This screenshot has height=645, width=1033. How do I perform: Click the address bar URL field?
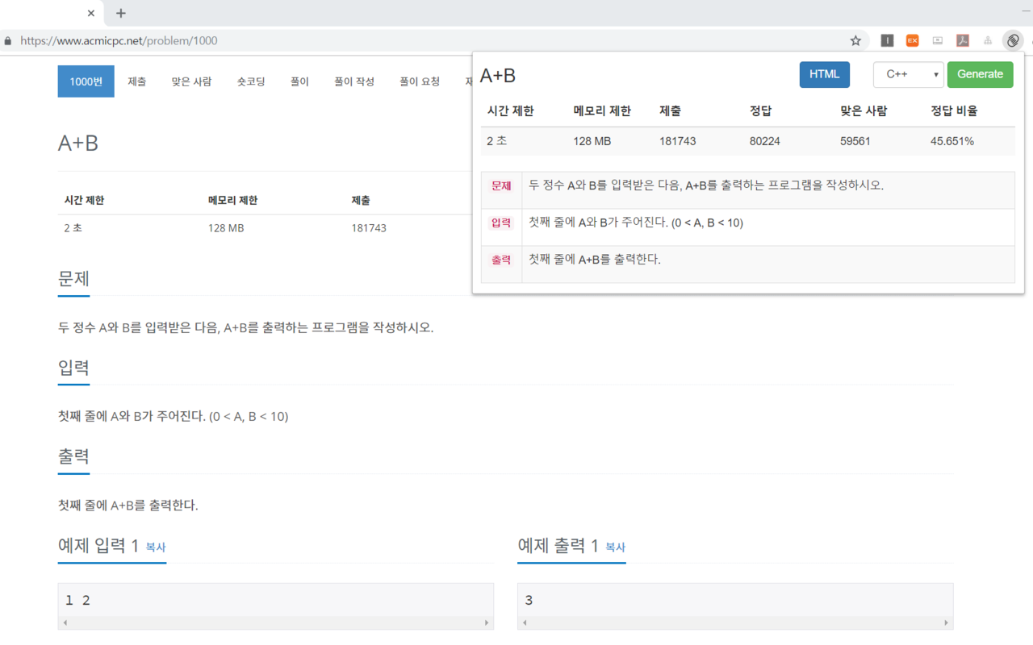click(404, 40)
